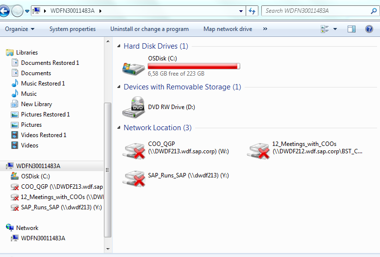Select the OSDisk (C:) drive icon
Screen dimensions: 380x257
133,68
